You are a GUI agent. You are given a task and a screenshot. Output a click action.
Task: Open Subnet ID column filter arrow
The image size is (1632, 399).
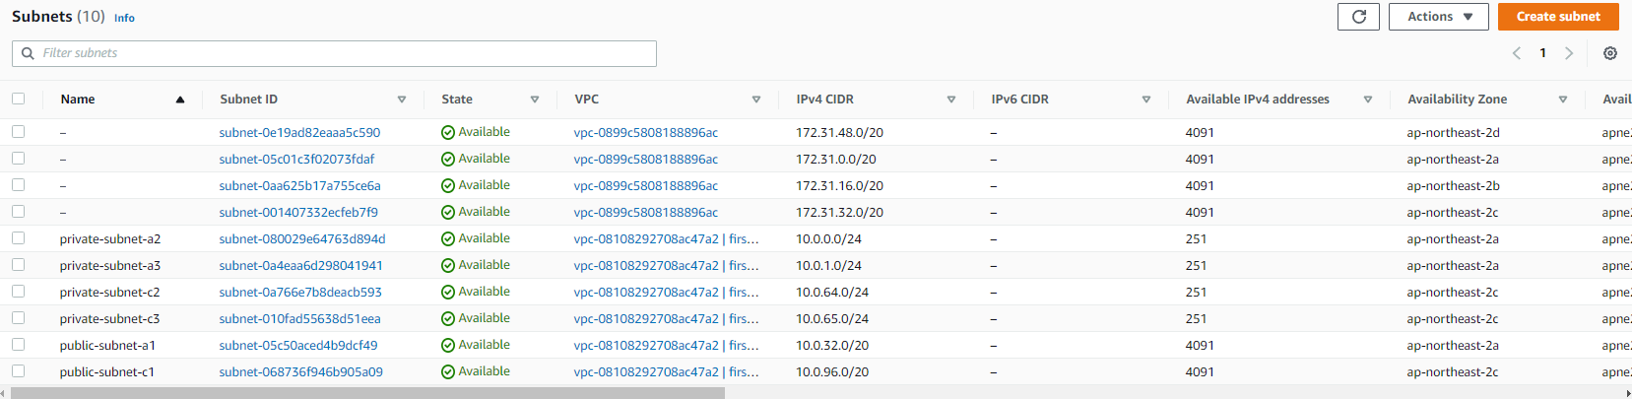click(402, 100)
